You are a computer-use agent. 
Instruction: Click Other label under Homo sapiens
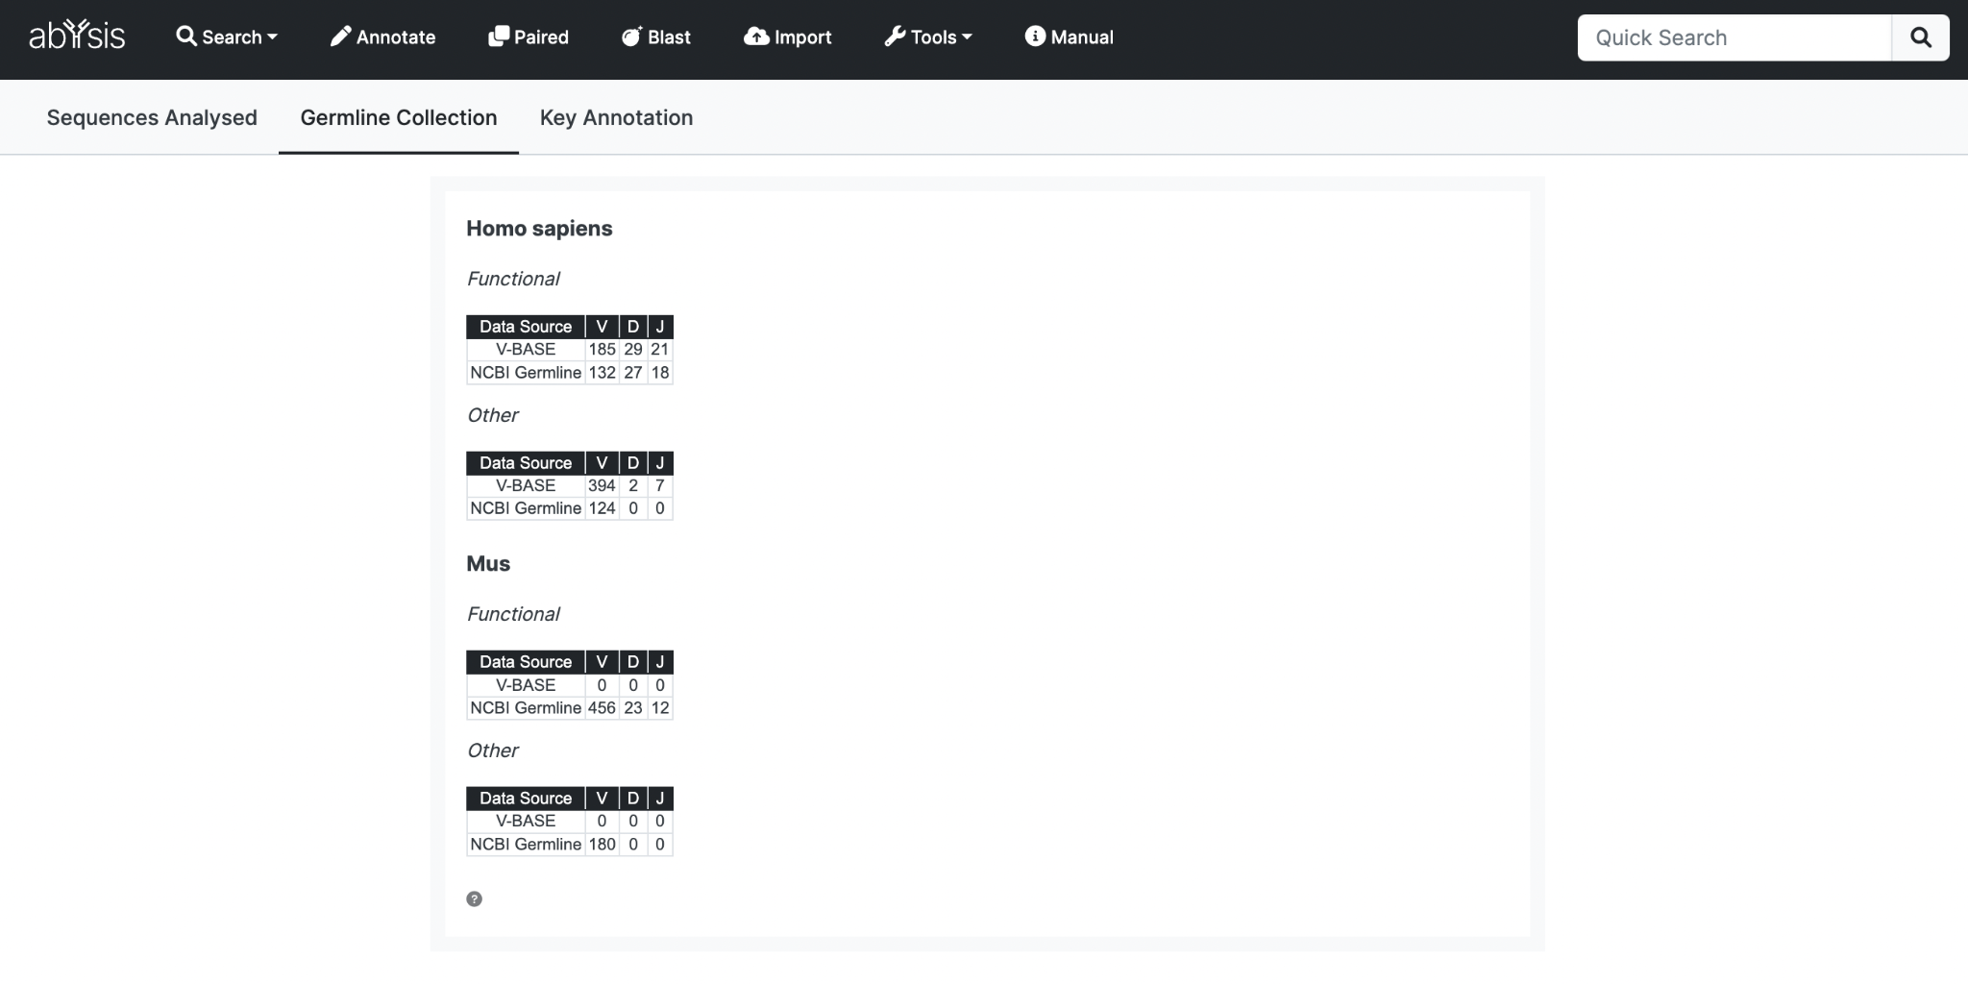pyautogui.click(x=493, y=415)
